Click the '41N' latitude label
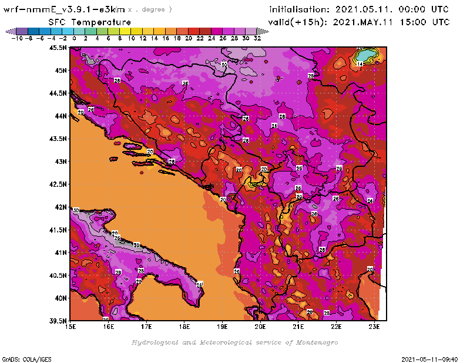The height and width of the screenshot is (363, 470). click(x=61, y=253)
